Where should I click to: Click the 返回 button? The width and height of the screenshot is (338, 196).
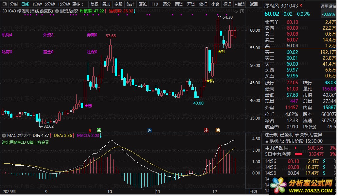coord(254,4)
